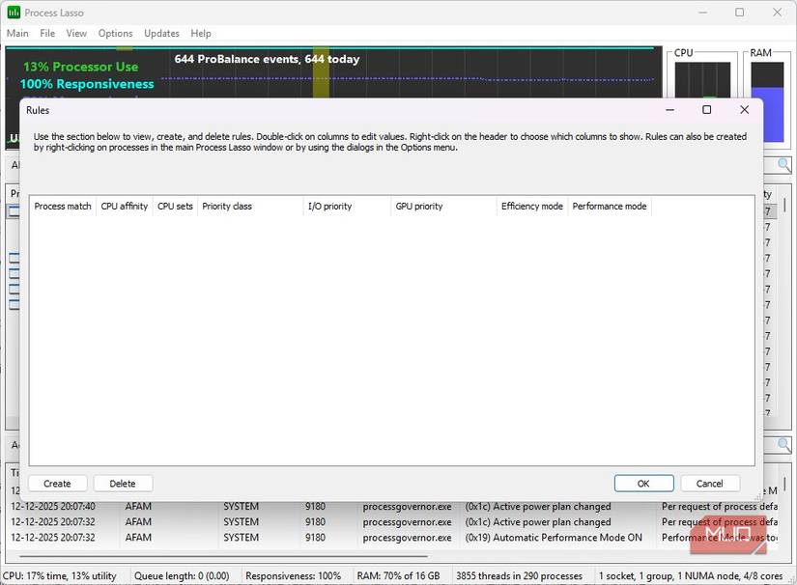Screen dimensions: 797x585
Task: Close the Rules dialog
Action: pyautogui.click(x=744, y=110)
